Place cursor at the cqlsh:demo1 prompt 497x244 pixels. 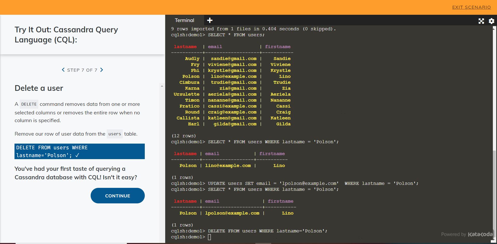coord(210,237)
